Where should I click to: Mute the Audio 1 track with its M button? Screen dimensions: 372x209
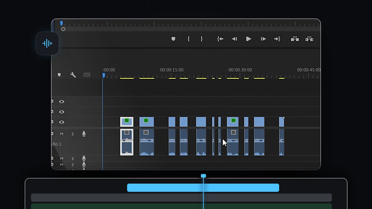[62, 134]
